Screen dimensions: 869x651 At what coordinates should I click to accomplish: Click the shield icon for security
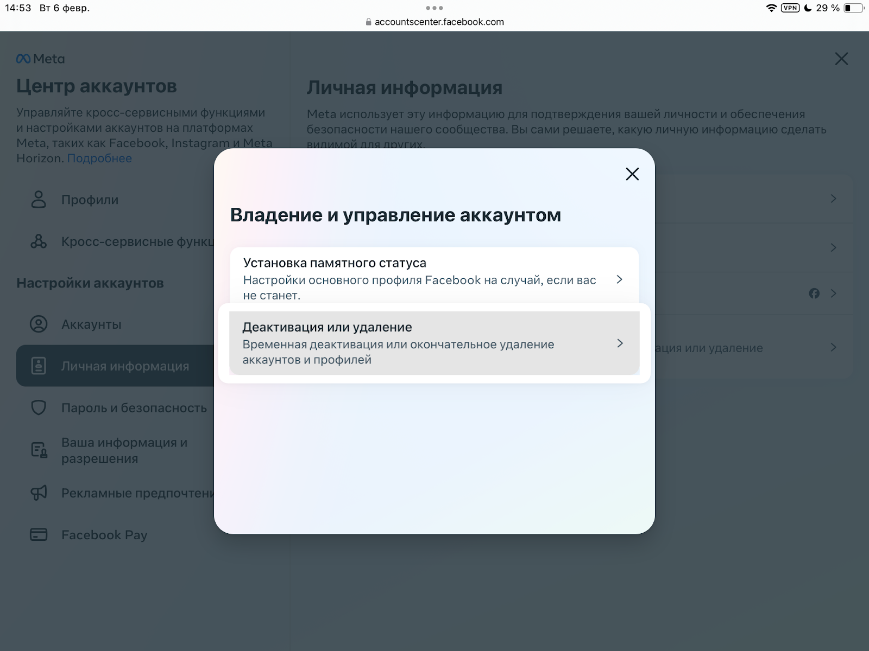pos(39,408)
